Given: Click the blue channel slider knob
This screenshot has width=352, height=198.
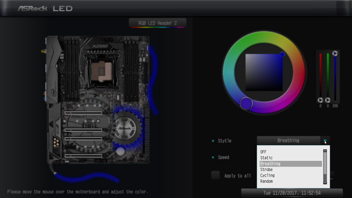Looking at the screenshot, I should pyautogui.click(x=335, y=53).
